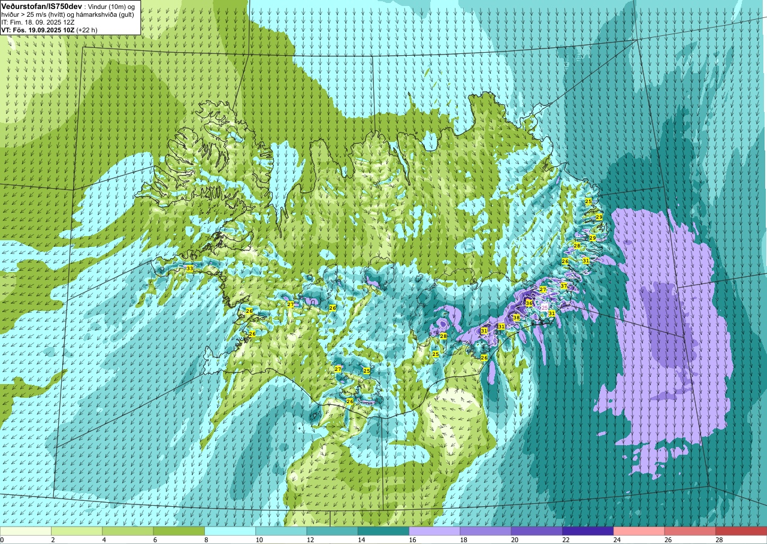Click the "Veðurstofan/IS750dev" title text
767x544 pixels.
[x=41, y=6]
